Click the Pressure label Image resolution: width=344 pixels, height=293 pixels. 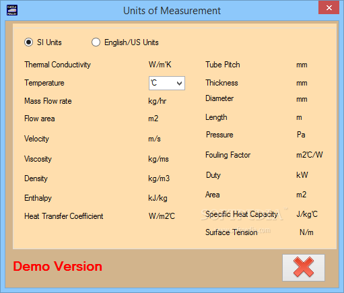219,135
